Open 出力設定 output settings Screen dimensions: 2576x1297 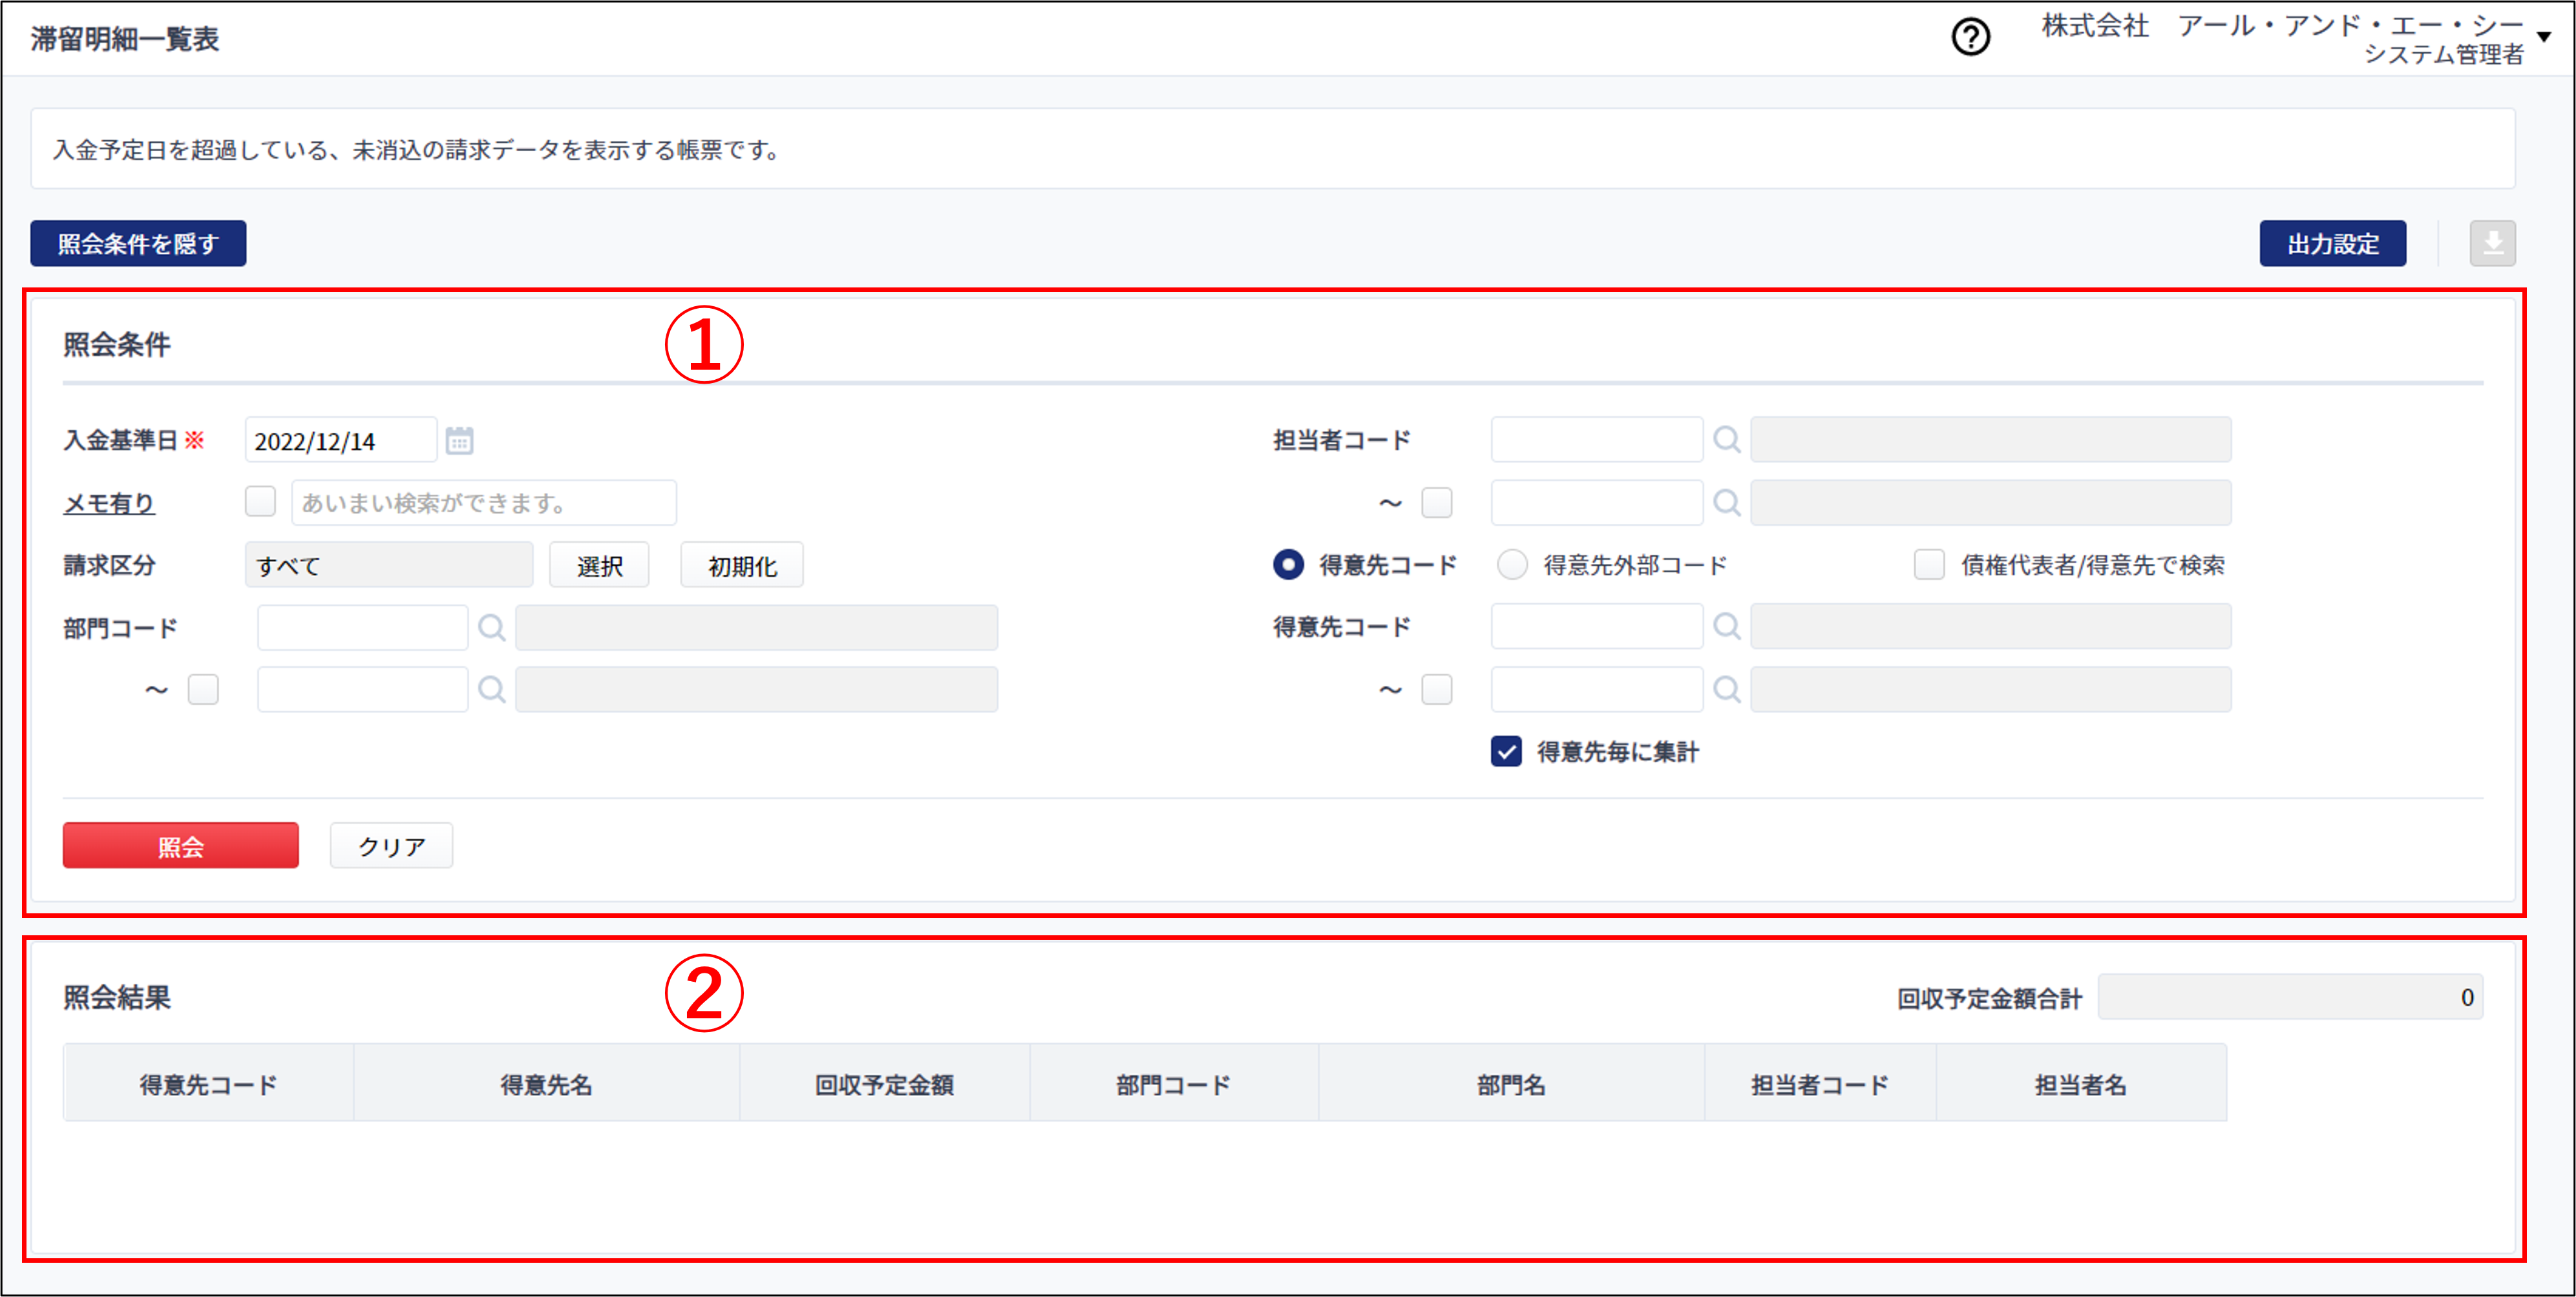2332,243
